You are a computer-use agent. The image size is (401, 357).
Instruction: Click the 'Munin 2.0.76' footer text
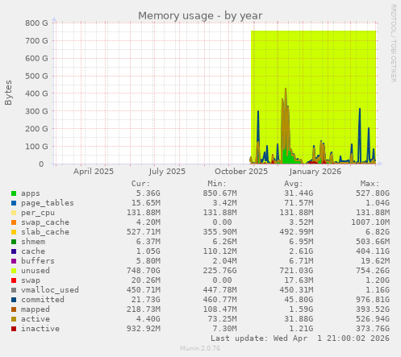tap(200, 348)
